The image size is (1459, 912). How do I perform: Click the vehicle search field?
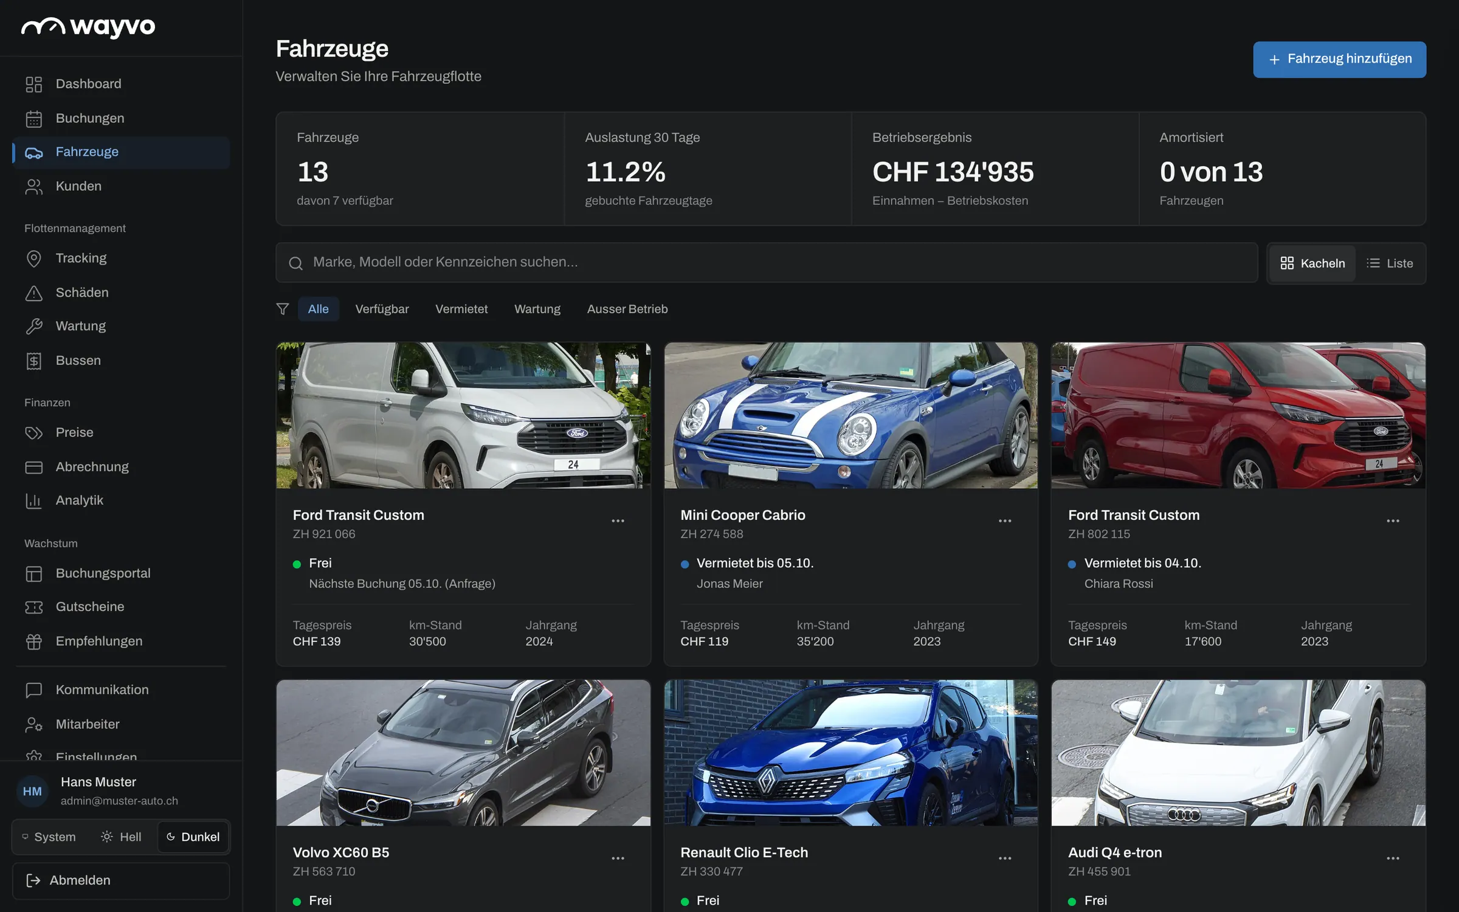click(767, 263)
